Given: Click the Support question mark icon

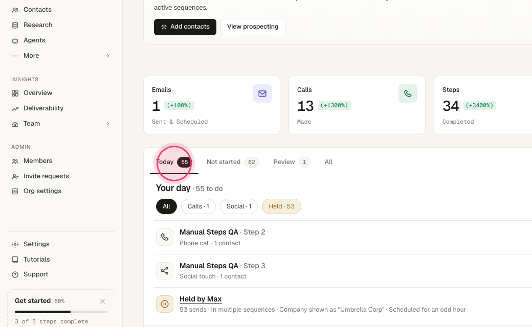Looking at the screenshot, I should pyautogui.click(x=15, y=274).
